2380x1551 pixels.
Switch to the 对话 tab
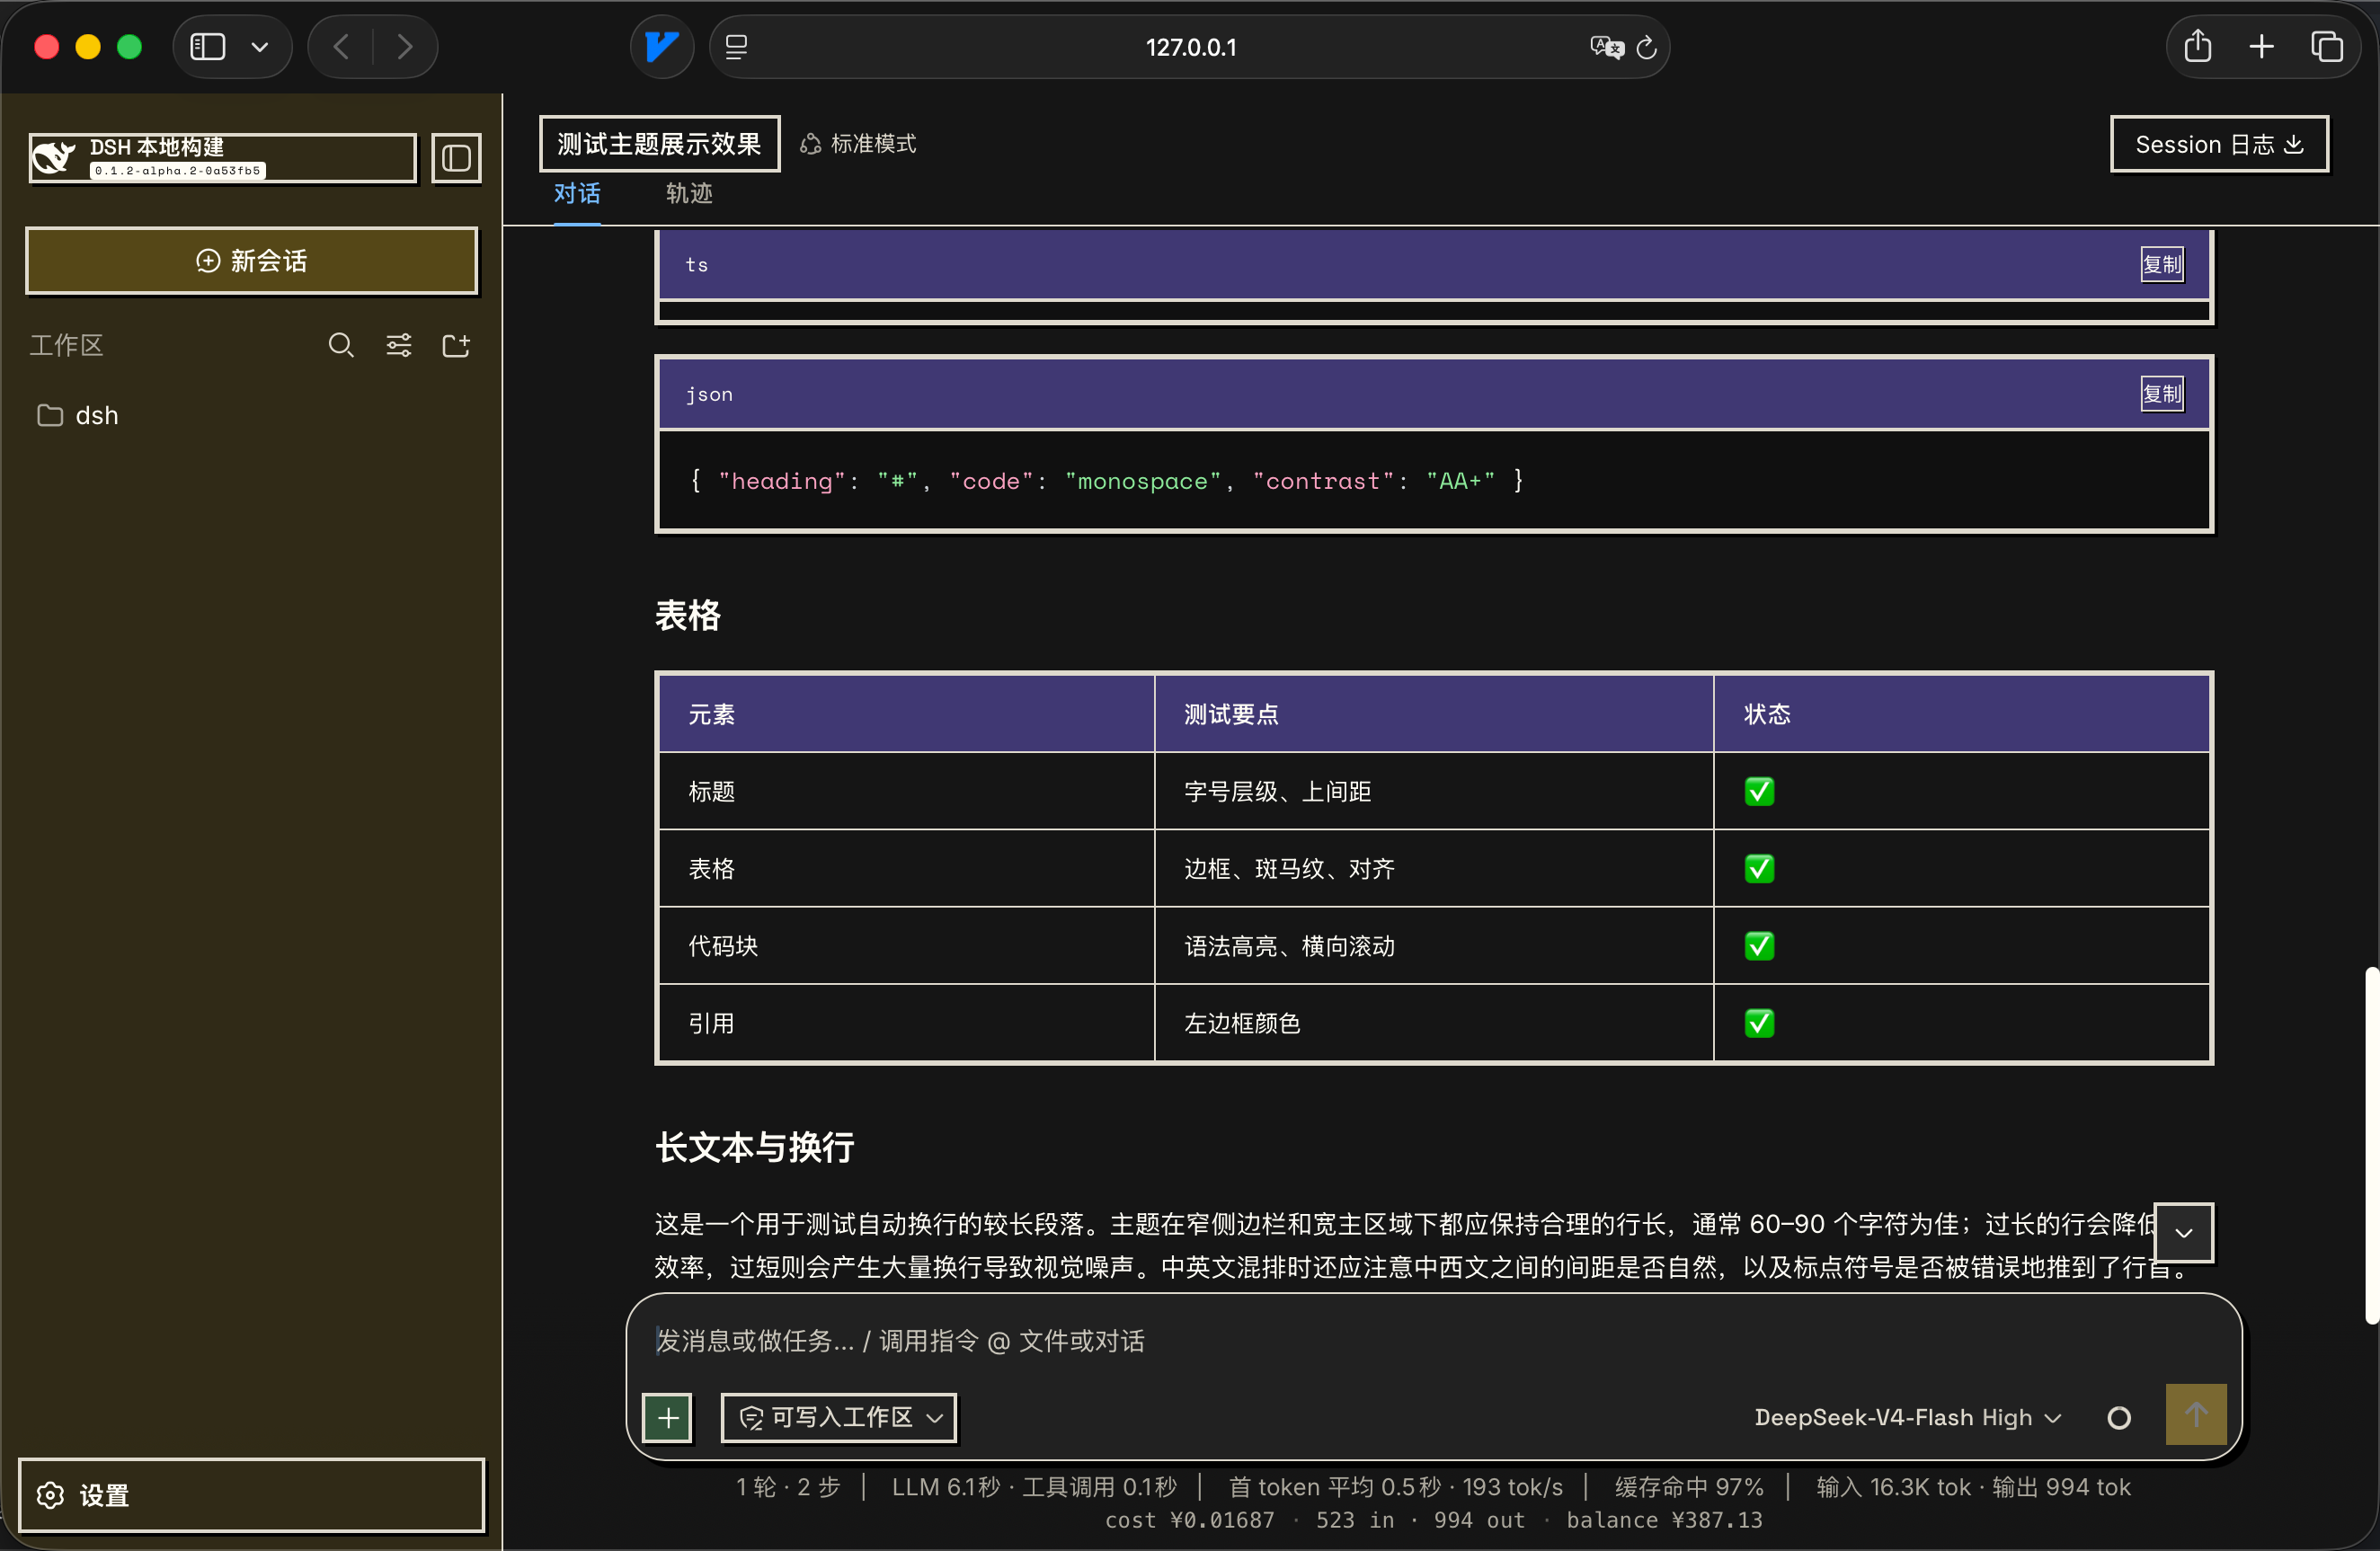pyautogui.click(x=577, y=194)
